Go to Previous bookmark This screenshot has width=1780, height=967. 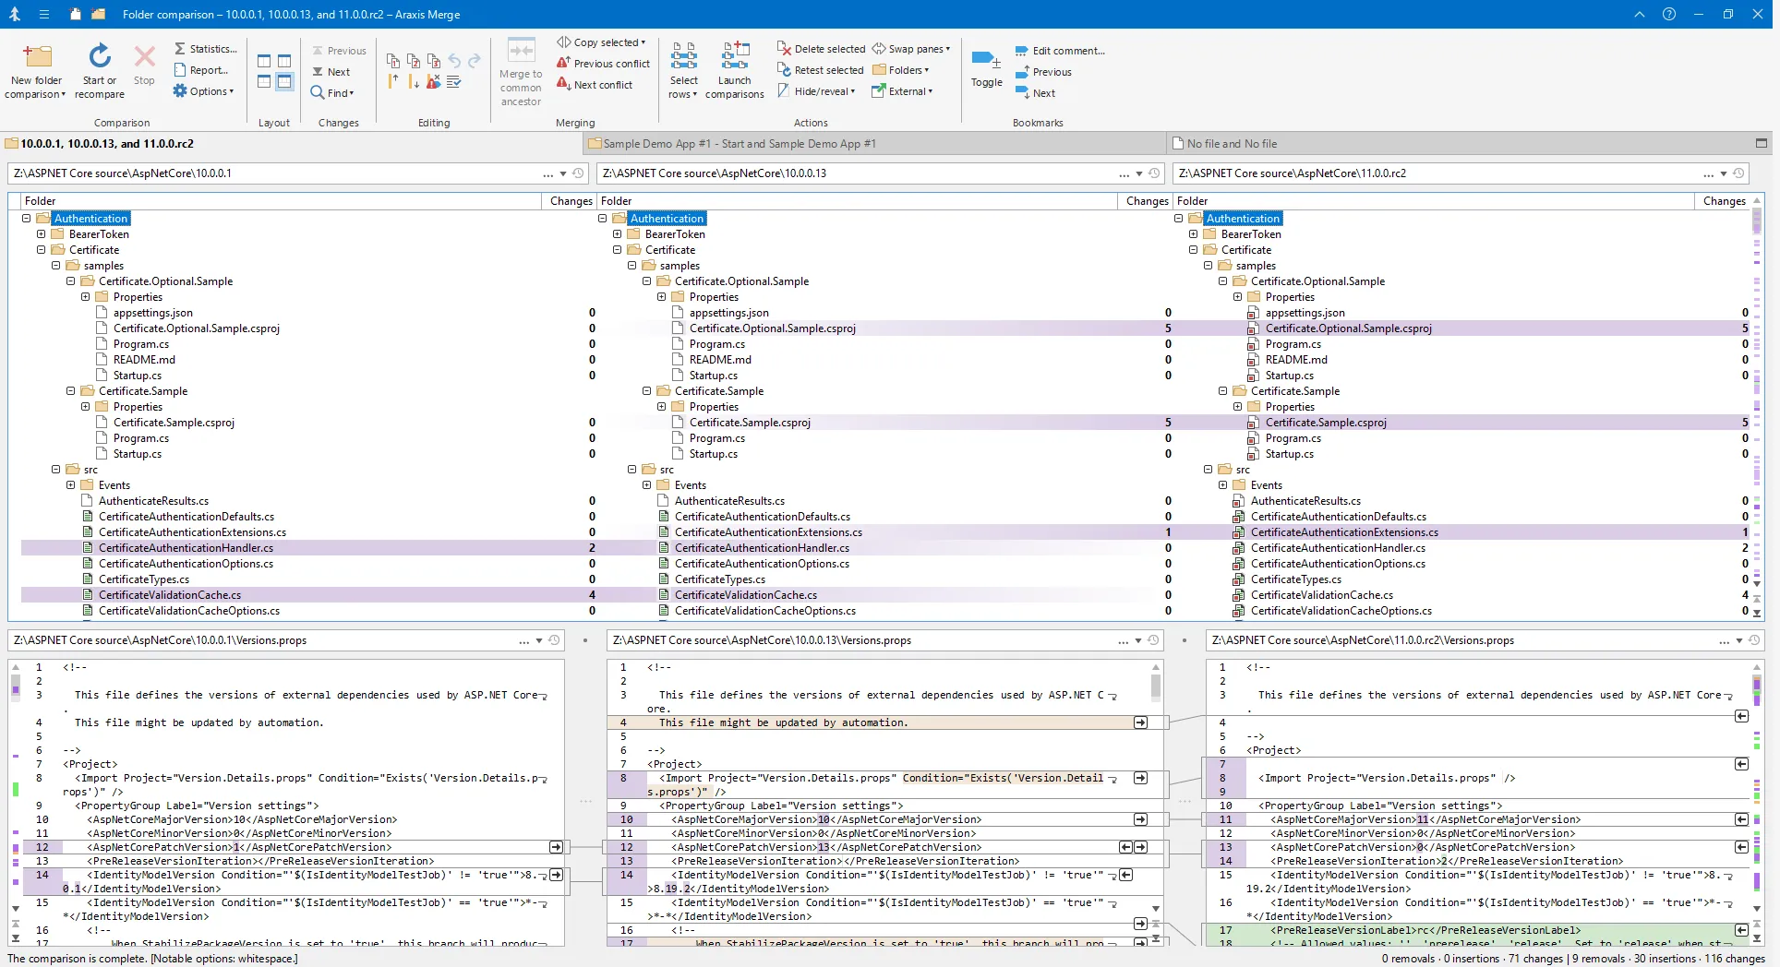1043,72
